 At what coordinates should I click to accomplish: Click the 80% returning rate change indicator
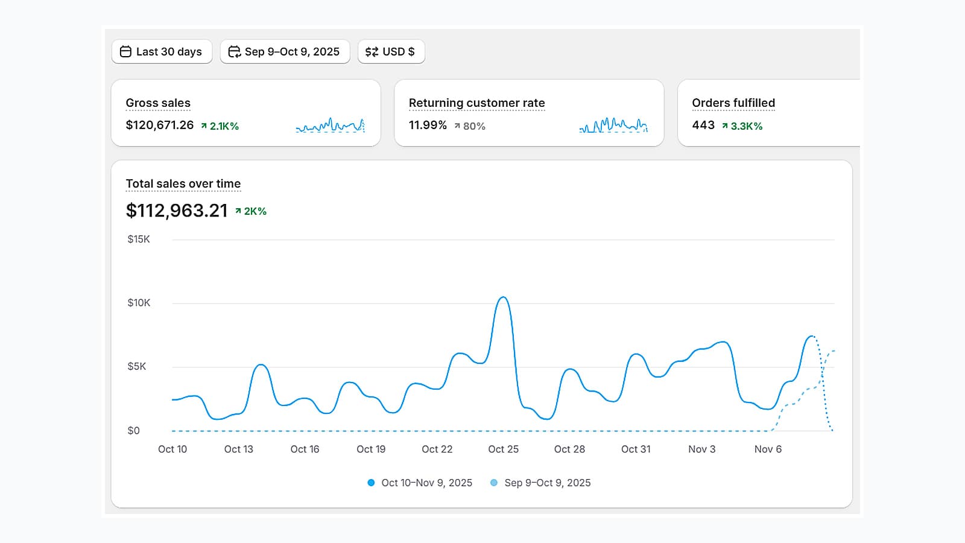(x=470, y=126)
